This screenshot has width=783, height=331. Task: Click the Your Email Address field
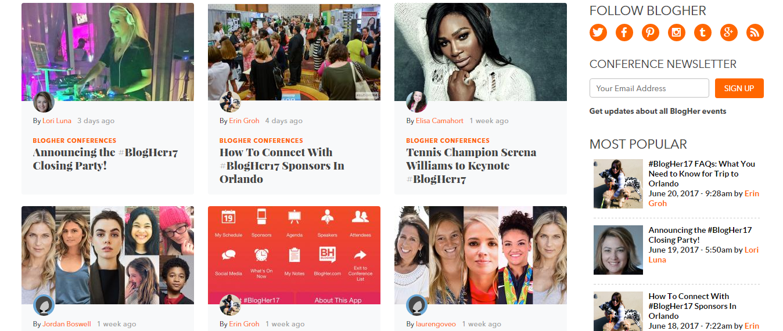[x=649, y=88]
